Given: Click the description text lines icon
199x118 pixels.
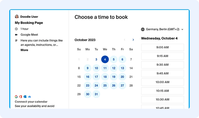Looking at the screenshot, I should point(16,41).
